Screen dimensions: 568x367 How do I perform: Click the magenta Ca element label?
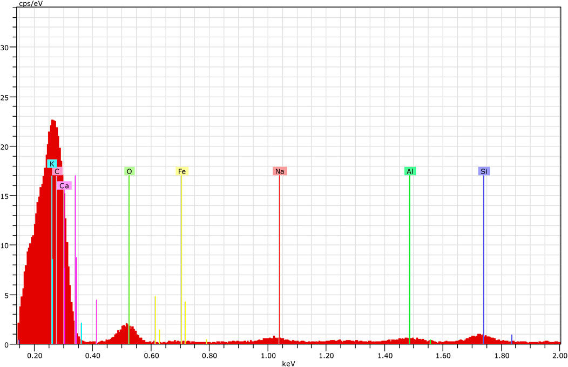pos(64,186)
